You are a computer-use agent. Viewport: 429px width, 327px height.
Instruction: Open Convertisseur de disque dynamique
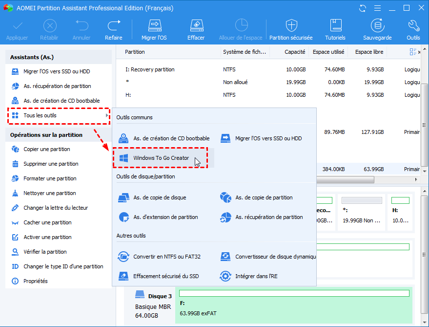point(268,257)
